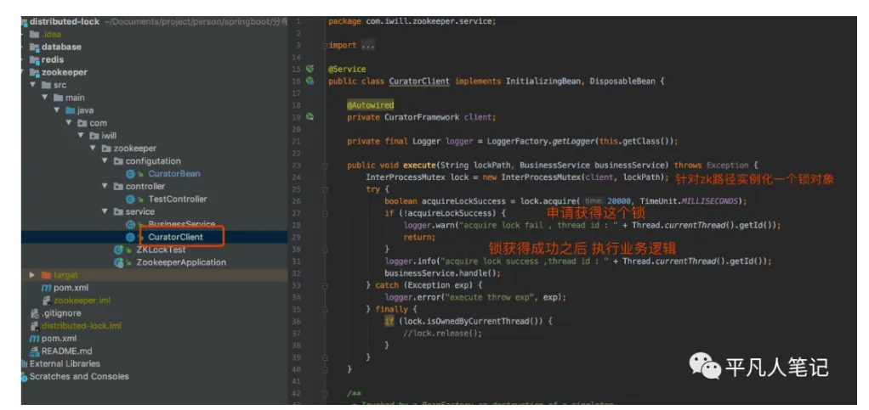Click the class icon of CuratorBean
The height and width of the screenshot is (410, 869).
(x=131, y=174)
